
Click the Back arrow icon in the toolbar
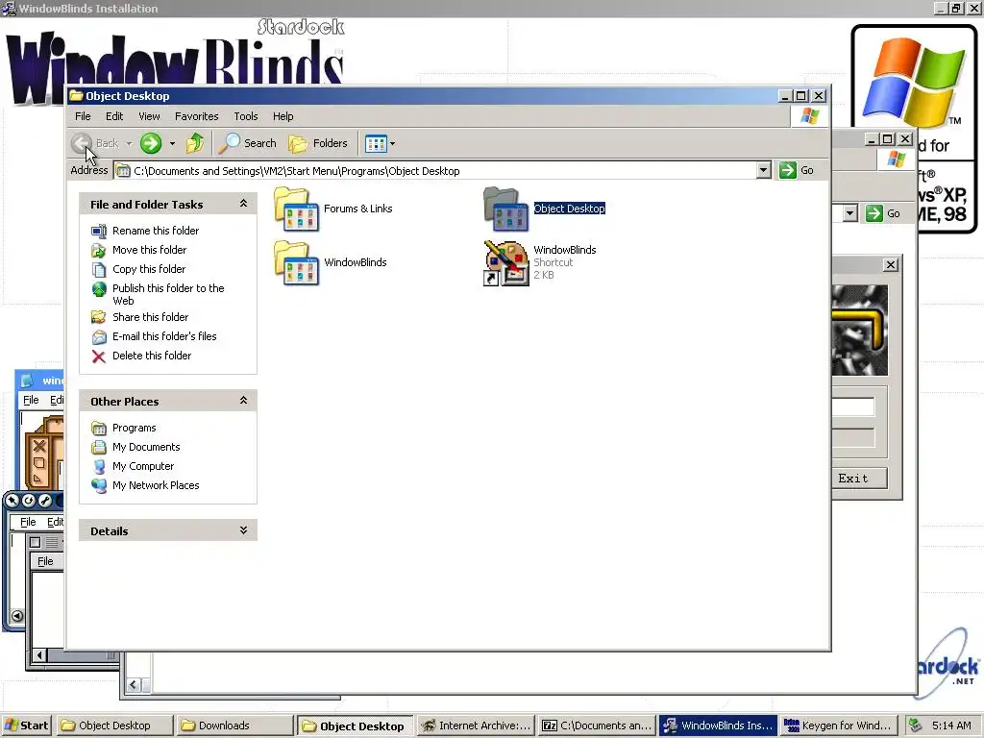82,143
